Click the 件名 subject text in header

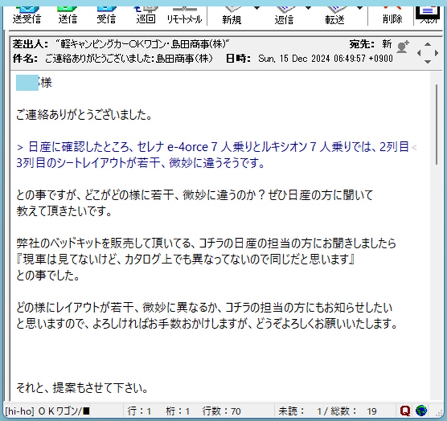coord(129,59)
